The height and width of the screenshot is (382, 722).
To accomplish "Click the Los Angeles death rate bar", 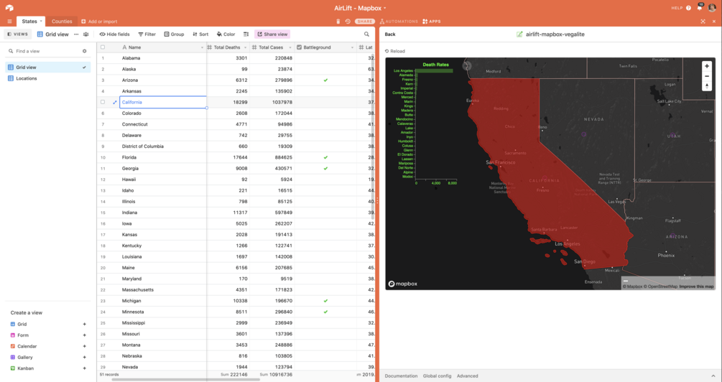I will pos(435,71).
